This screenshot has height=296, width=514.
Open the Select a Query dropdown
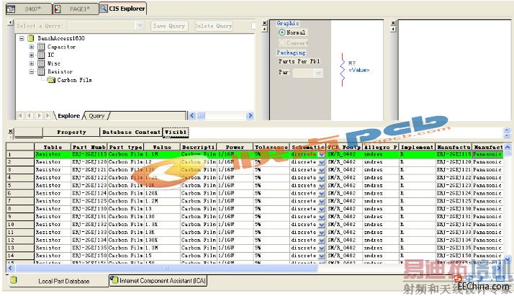[x=140, y=26]
